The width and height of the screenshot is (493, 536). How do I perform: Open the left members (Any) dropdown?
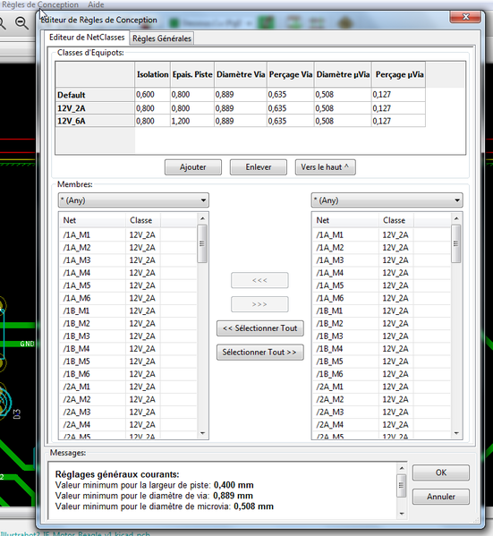[133, 200]
